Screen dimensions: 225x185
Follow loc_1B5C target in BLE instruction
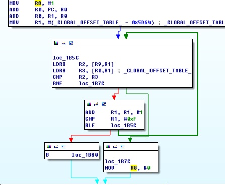click(124, 125)
